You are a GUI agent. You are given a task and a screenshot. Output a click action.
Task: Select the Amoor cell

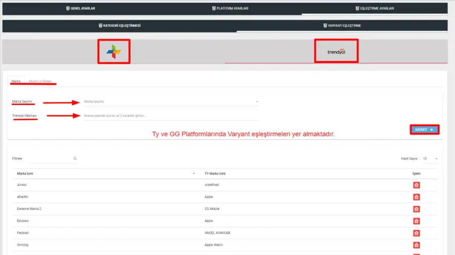point(22,185)
